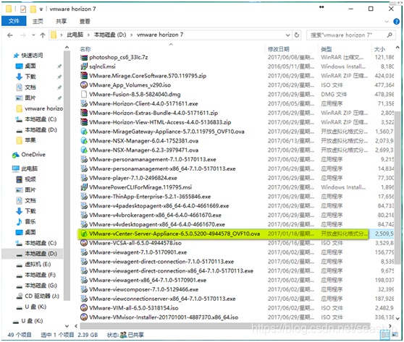Click the sort arrow above the 名称 column
The height and width of the screenshot is (342, 404).
(x=171, y=45)
